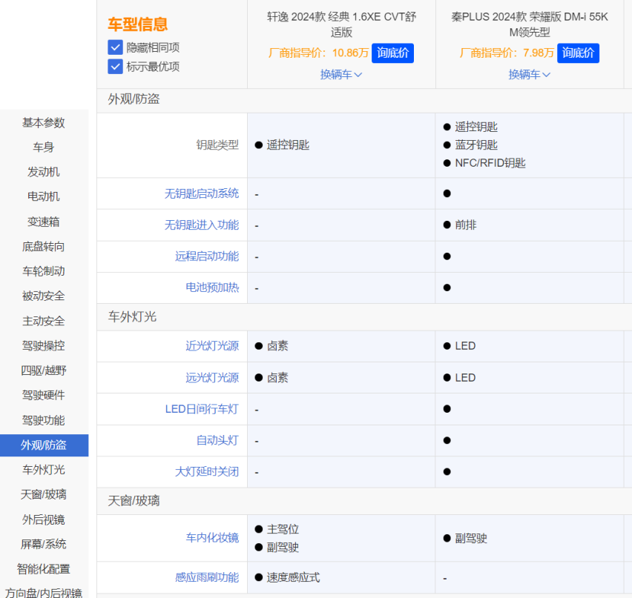Open the 无钥匙进入功能 link
The height and width of the screenshot is (598, 632).
tap(202, 225)
